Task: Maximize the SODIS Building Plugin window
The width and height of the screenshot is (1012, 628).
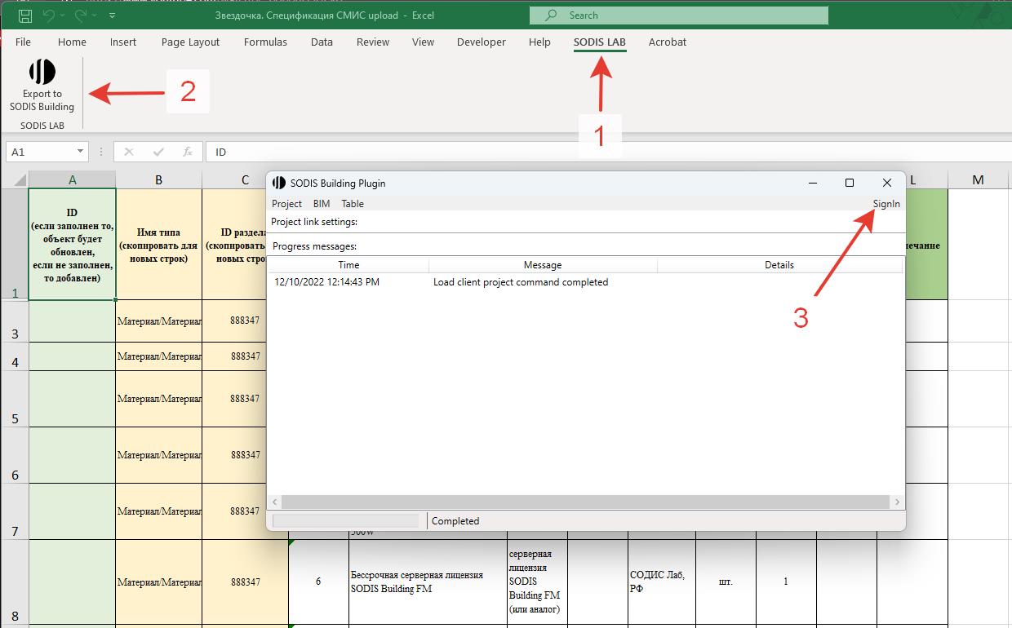Action: [x=850, y=183]
